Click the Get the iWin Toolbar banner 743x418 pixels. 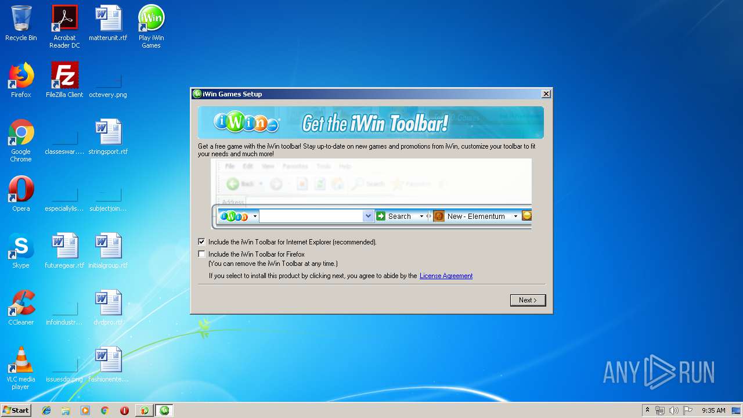pyautogui.click(x=371, y=122)
